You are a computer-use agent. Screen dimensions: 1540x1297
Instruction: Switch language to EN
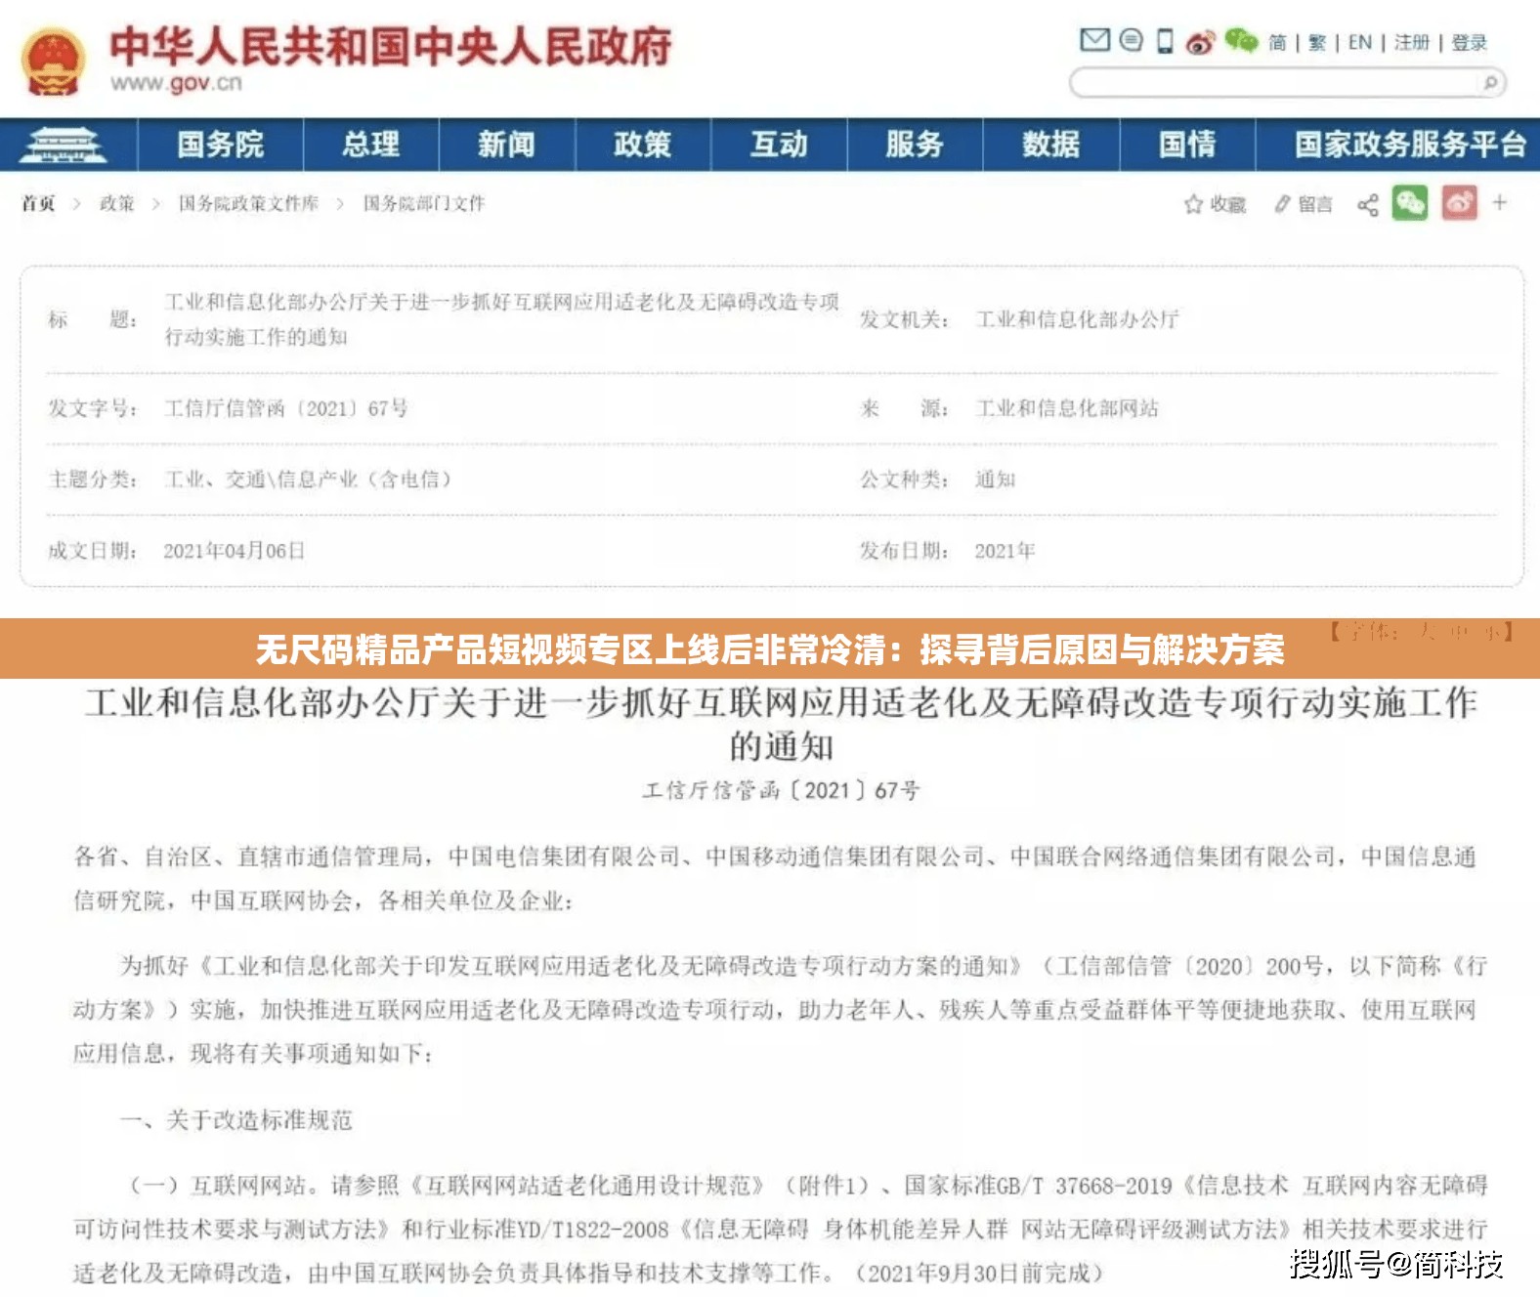(x=1360, y=42)
